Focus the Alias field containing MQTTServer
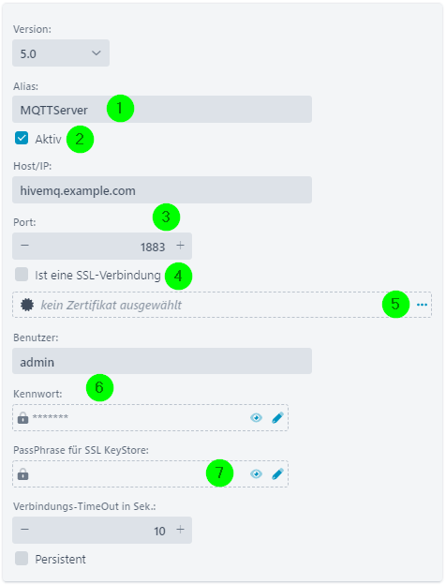The height and width of the screenshot is (585, 446). tap(162, 110)
